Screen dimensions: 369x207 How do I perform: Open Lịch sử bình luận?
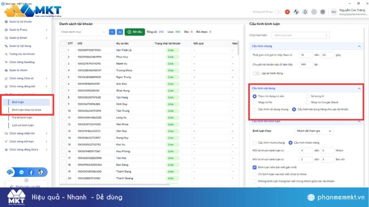tap(23, 125)
